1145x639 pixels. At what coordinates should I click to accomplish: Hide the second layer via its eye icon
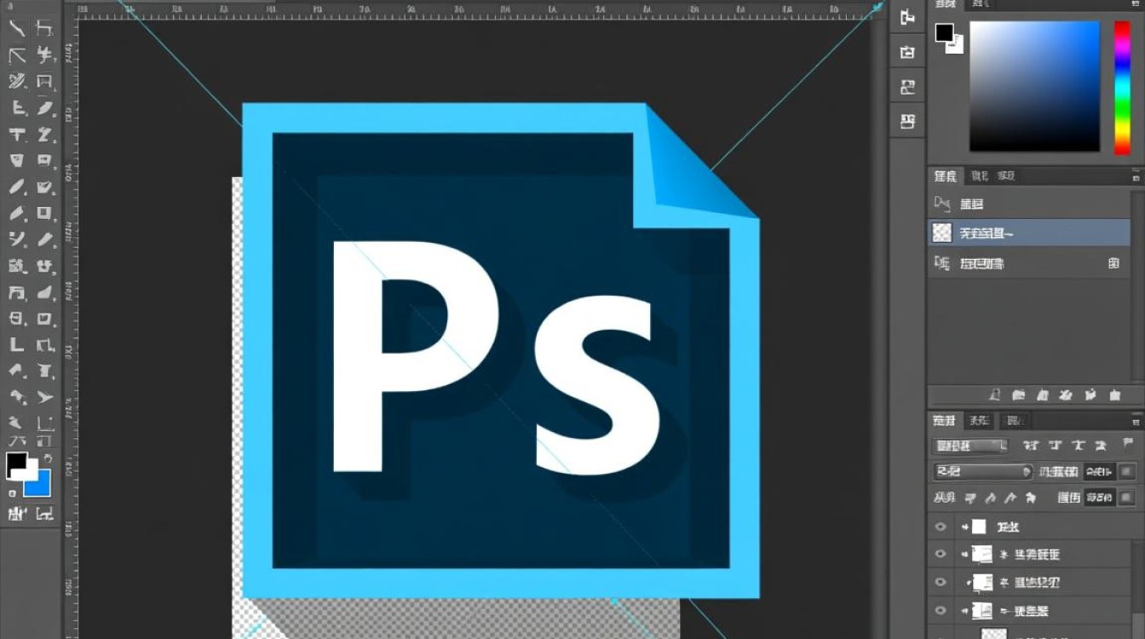pos(941,554)
